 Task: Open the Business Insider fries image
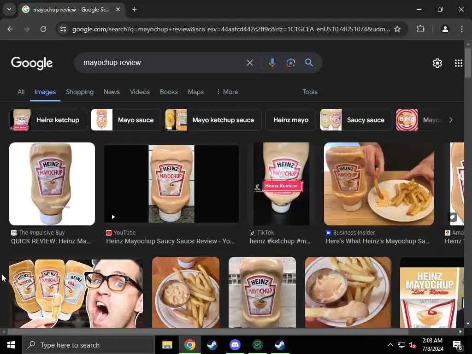pos(379,183)
